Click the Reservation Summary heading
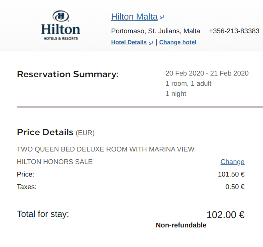The height and width of the screenshot is (247, 263). pos(67,74)
